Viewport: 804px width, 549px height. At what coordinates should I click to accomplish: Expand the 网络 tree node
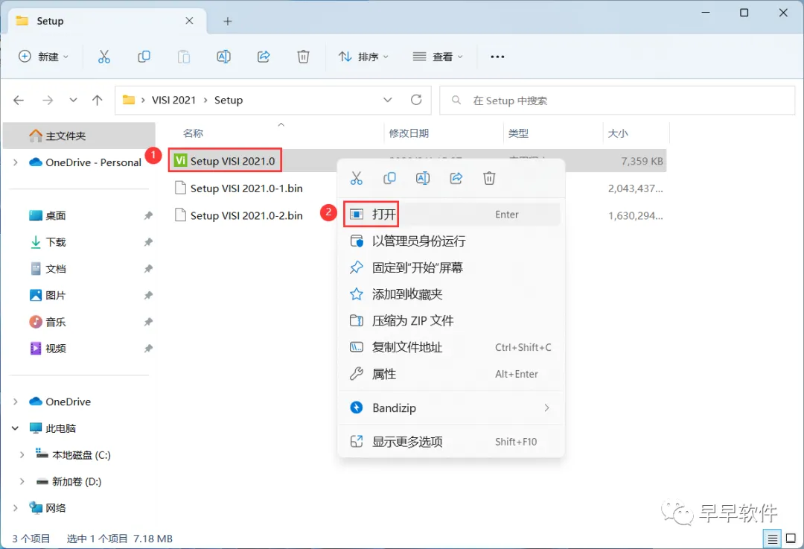pos(16,508)
